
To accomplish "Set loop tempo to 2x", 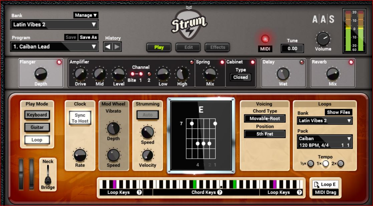I will click(x=341, y=163).
